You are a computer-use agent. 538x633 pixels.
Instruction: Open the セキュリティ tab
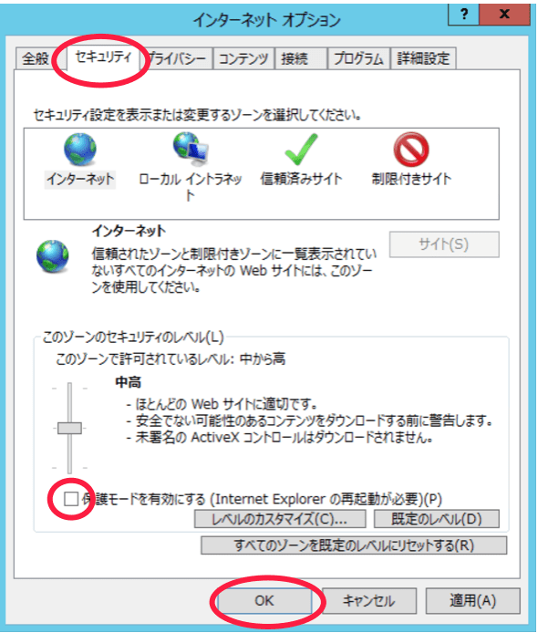coord(103,57)
